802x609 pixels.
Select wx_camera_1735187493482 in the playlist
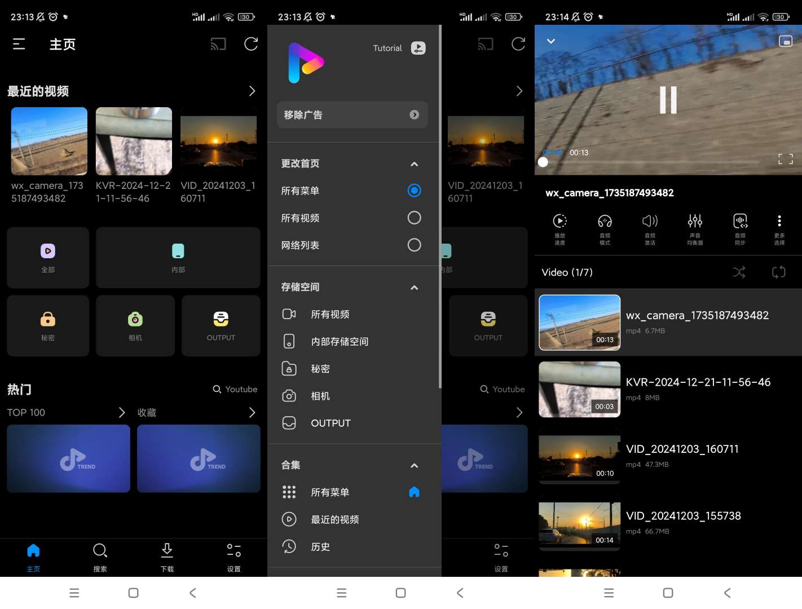click(668, 323)
